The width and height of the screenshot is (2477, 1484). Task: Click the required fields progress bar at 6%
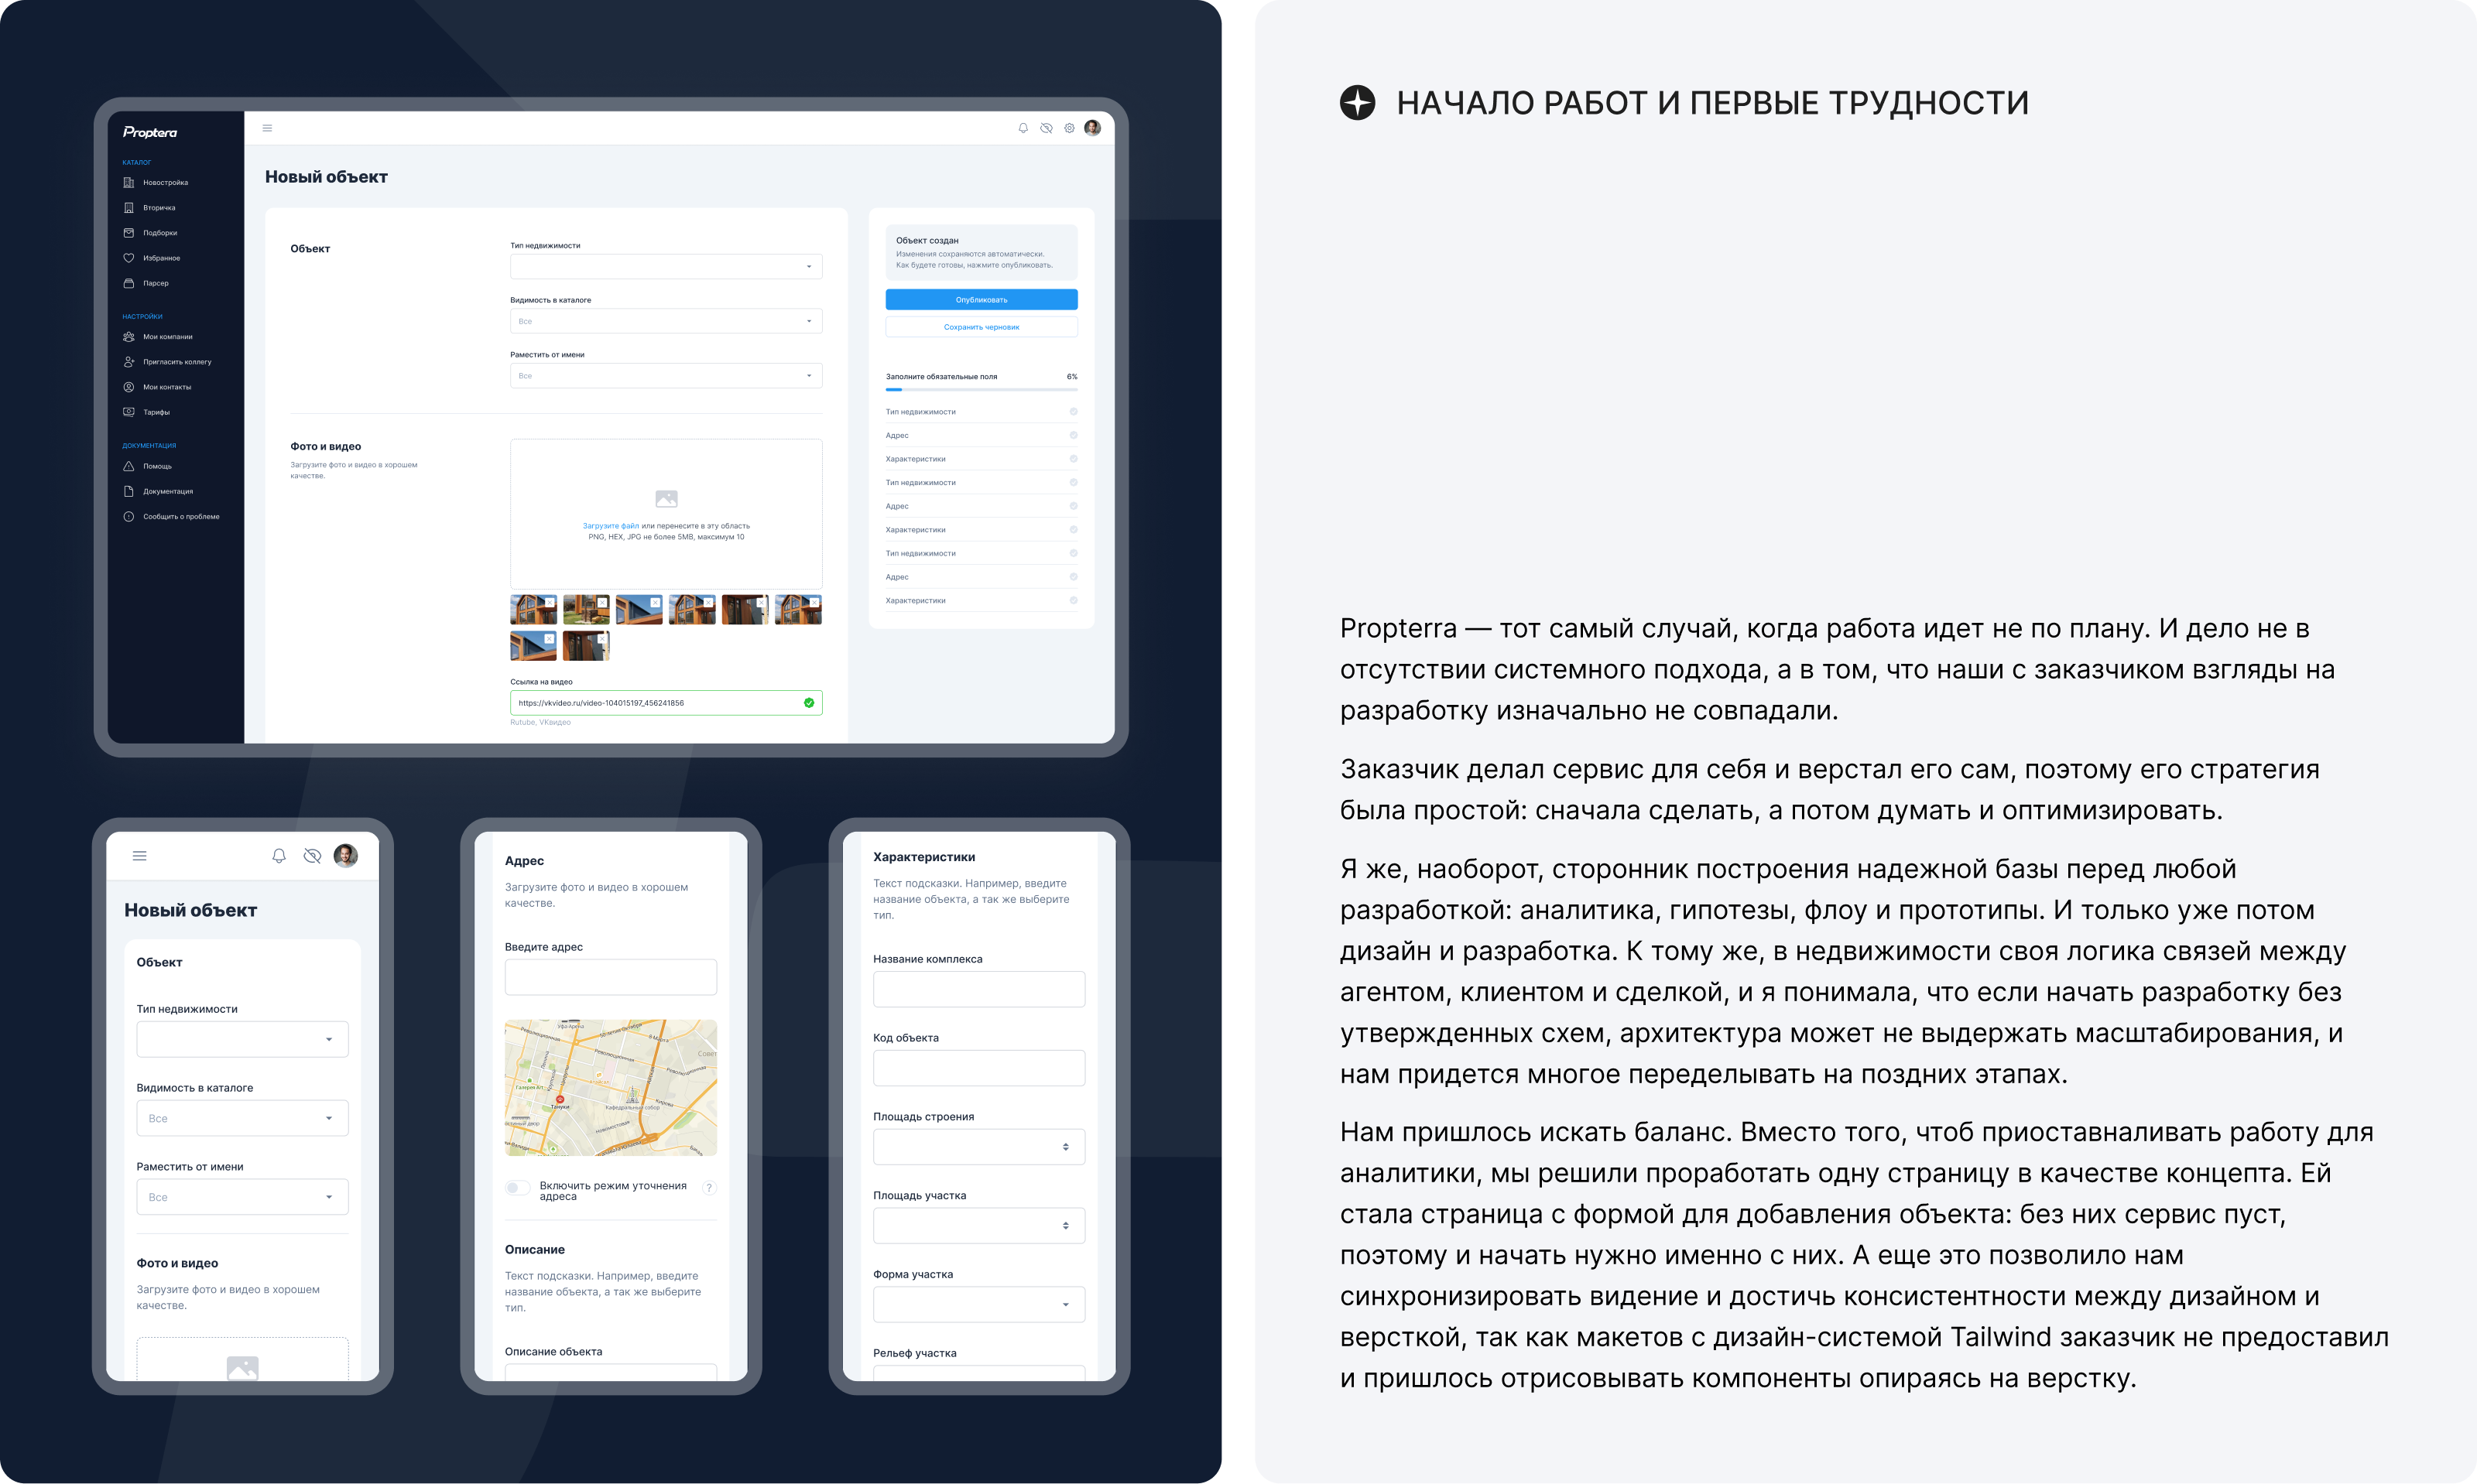point(982,390)
